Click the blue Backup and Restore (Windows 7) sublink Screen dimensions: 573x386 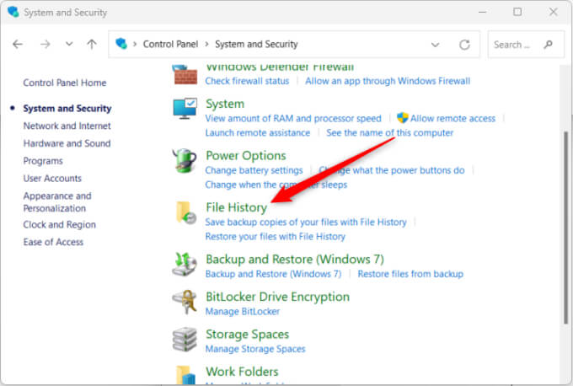273,274
